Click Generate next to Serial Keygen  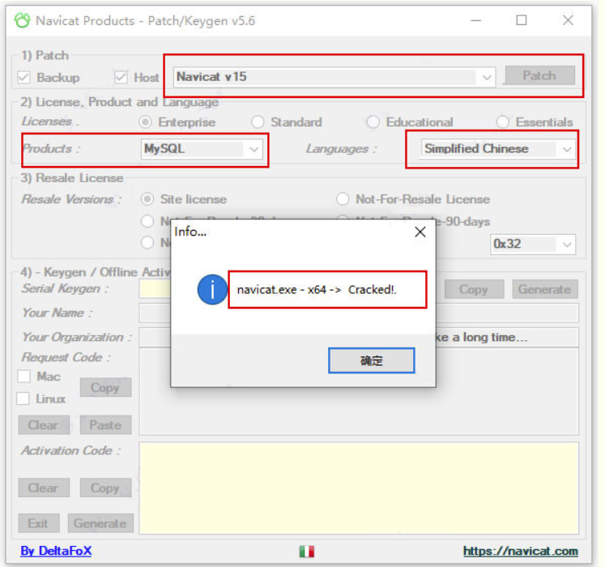pos(545,289)
